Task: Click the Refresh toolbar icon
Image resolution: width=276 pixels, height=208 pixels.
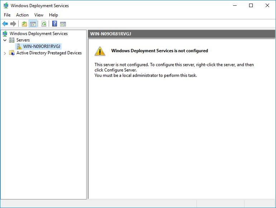Action: (44, 24)
